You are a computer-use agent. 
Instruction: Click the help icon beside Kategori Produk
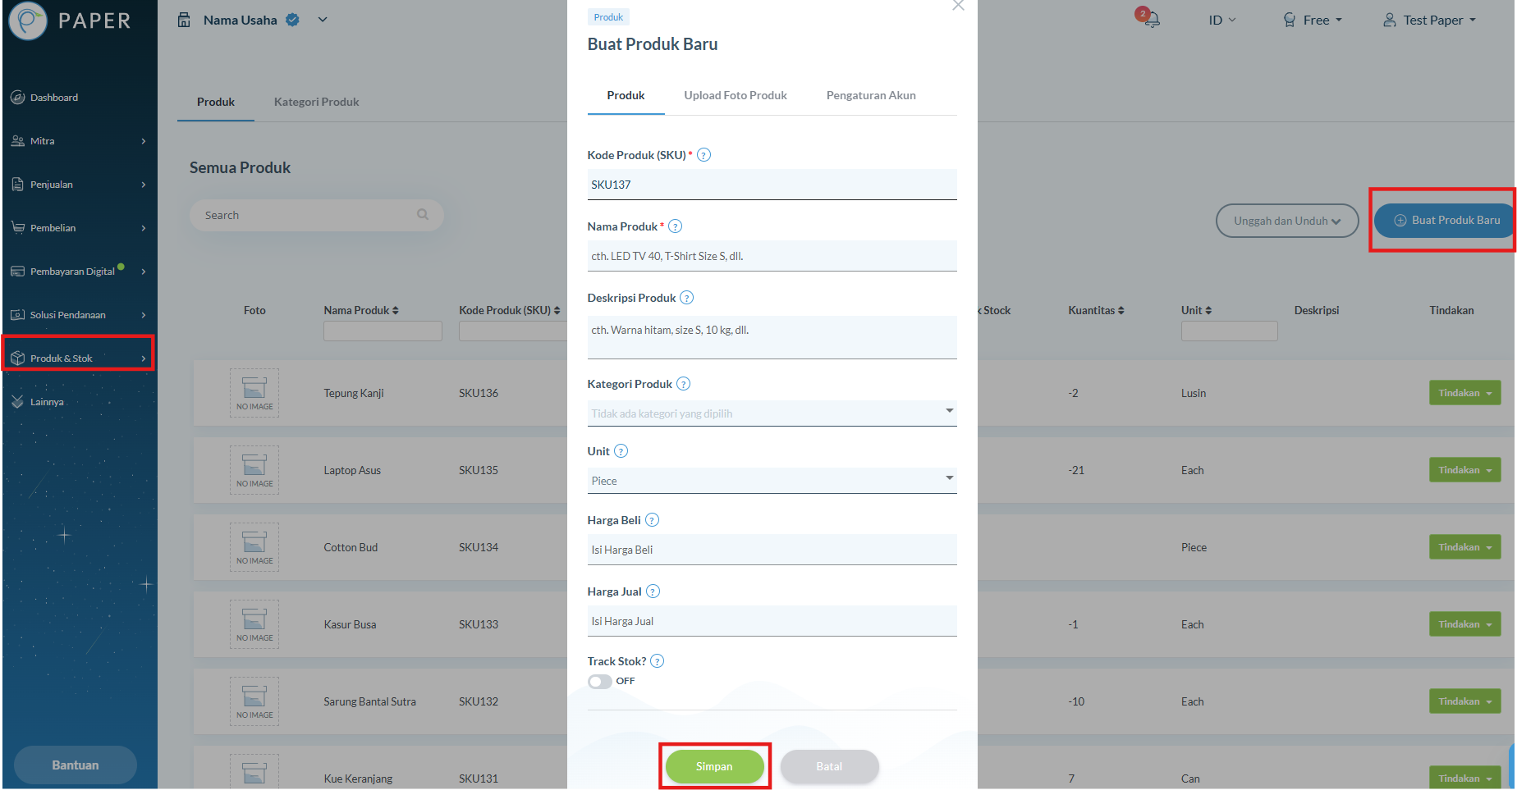tap(683, 384)
